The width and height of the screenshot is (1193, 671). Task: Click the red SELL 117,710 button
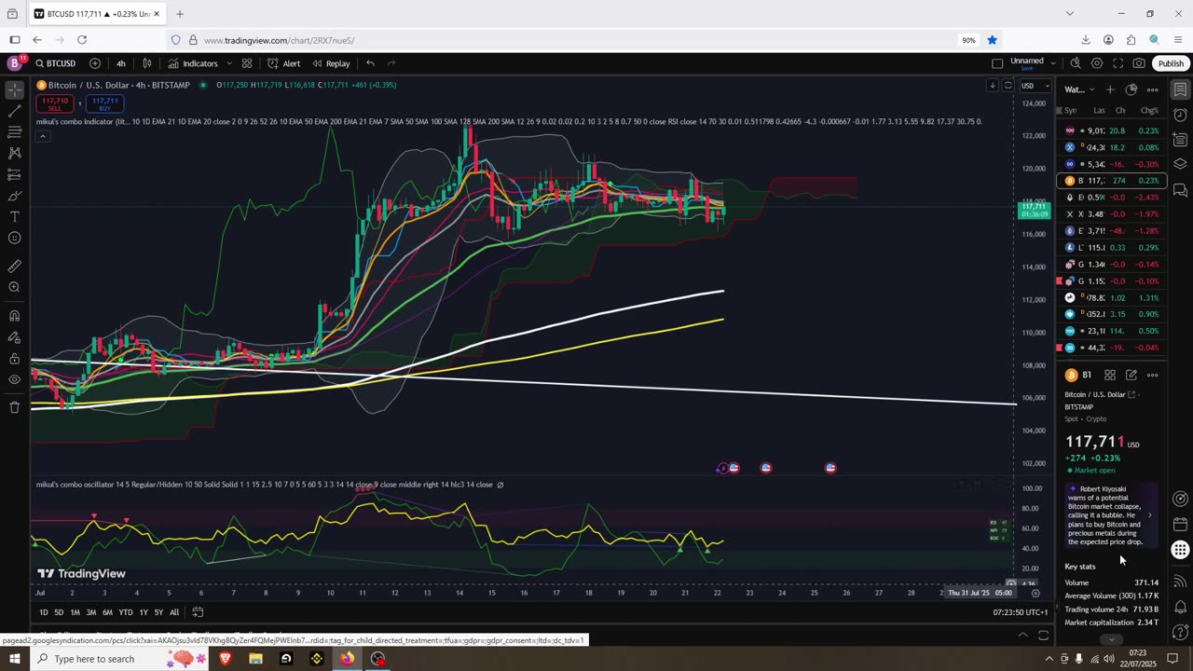tap(55, 103)
